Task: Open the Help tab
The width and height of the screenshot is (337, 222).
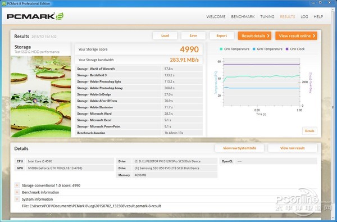Action: [318, 16]
